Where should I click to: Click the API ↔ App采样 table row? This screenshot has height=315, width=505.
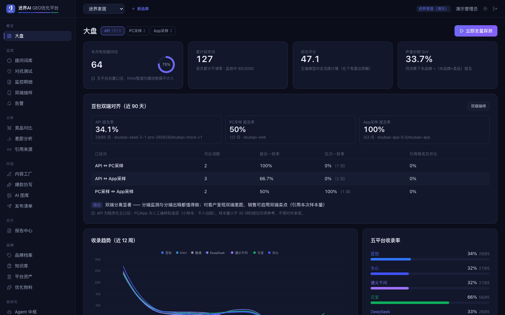coord(290,179)
